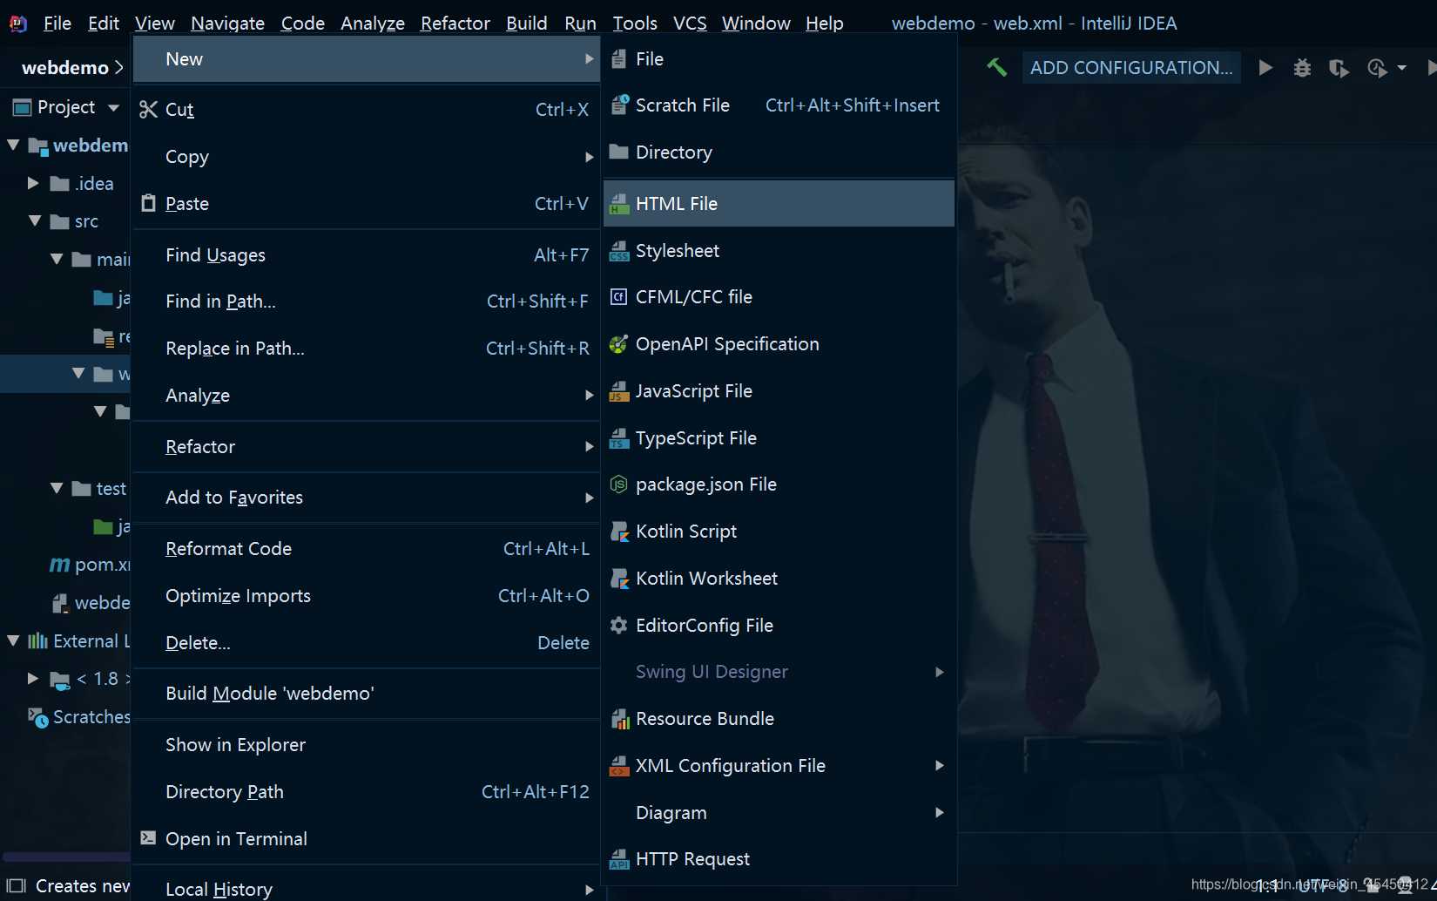Click the Profiler run icon
Viewport: 1437px width, 901px height.
1377,67
